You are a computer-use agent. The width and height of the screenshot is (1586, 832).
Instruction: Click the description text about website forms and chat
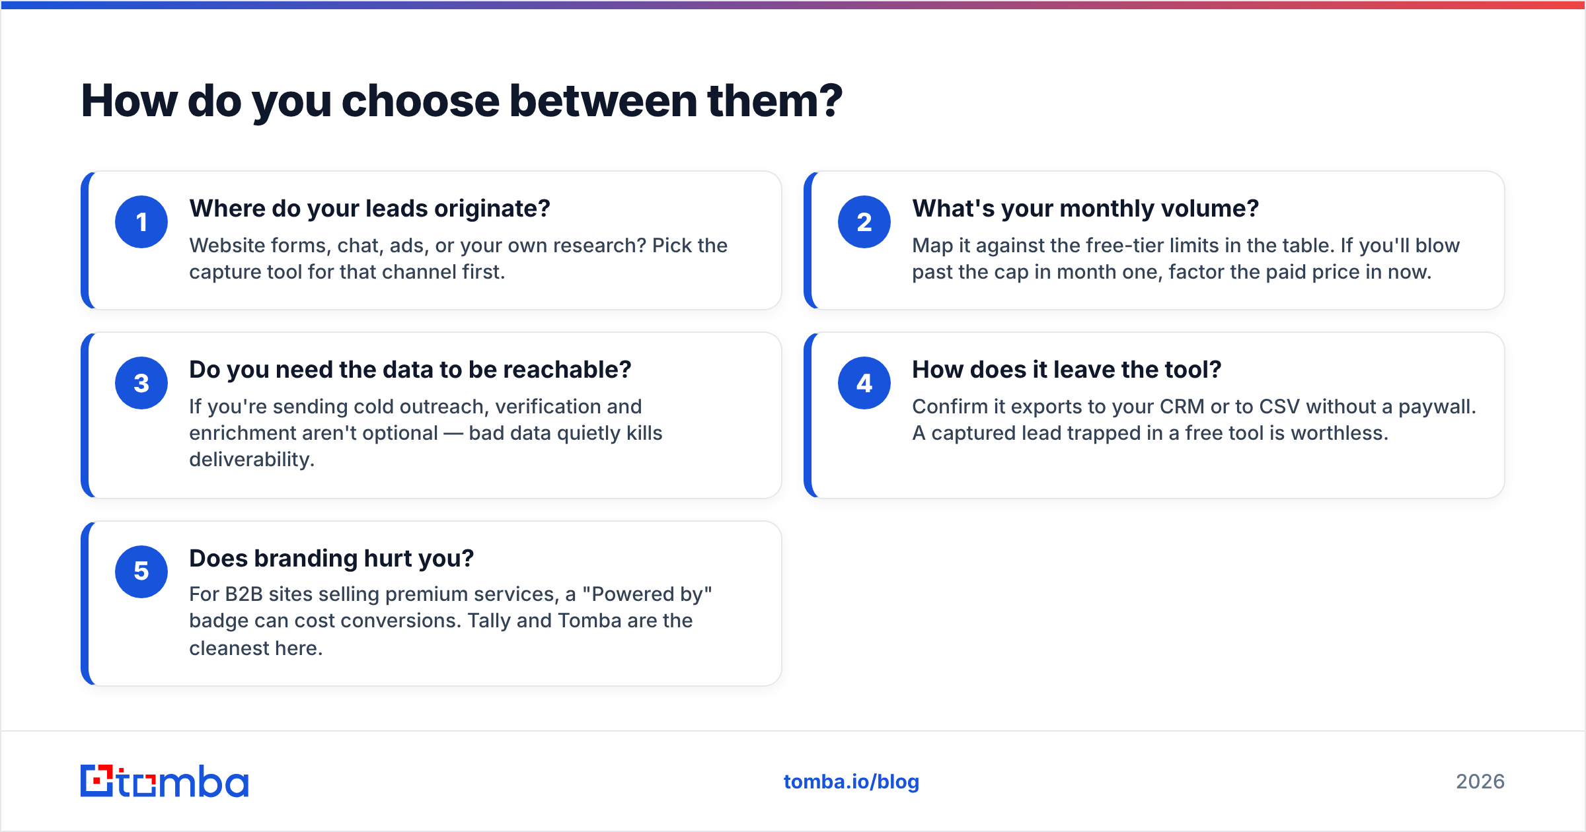458,259
